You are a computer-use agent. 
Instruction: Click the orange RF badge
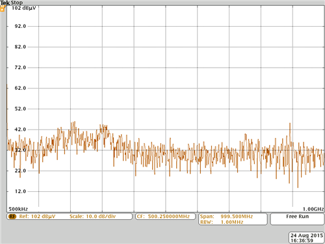point(12,217)
